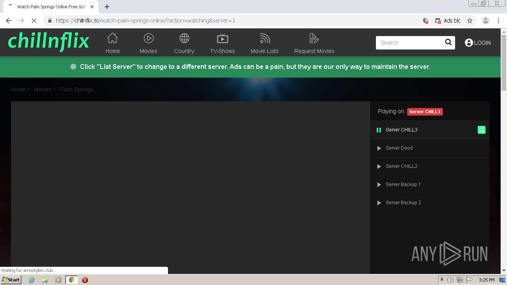
Task: Play Server CHILL2
Action: 379,166
